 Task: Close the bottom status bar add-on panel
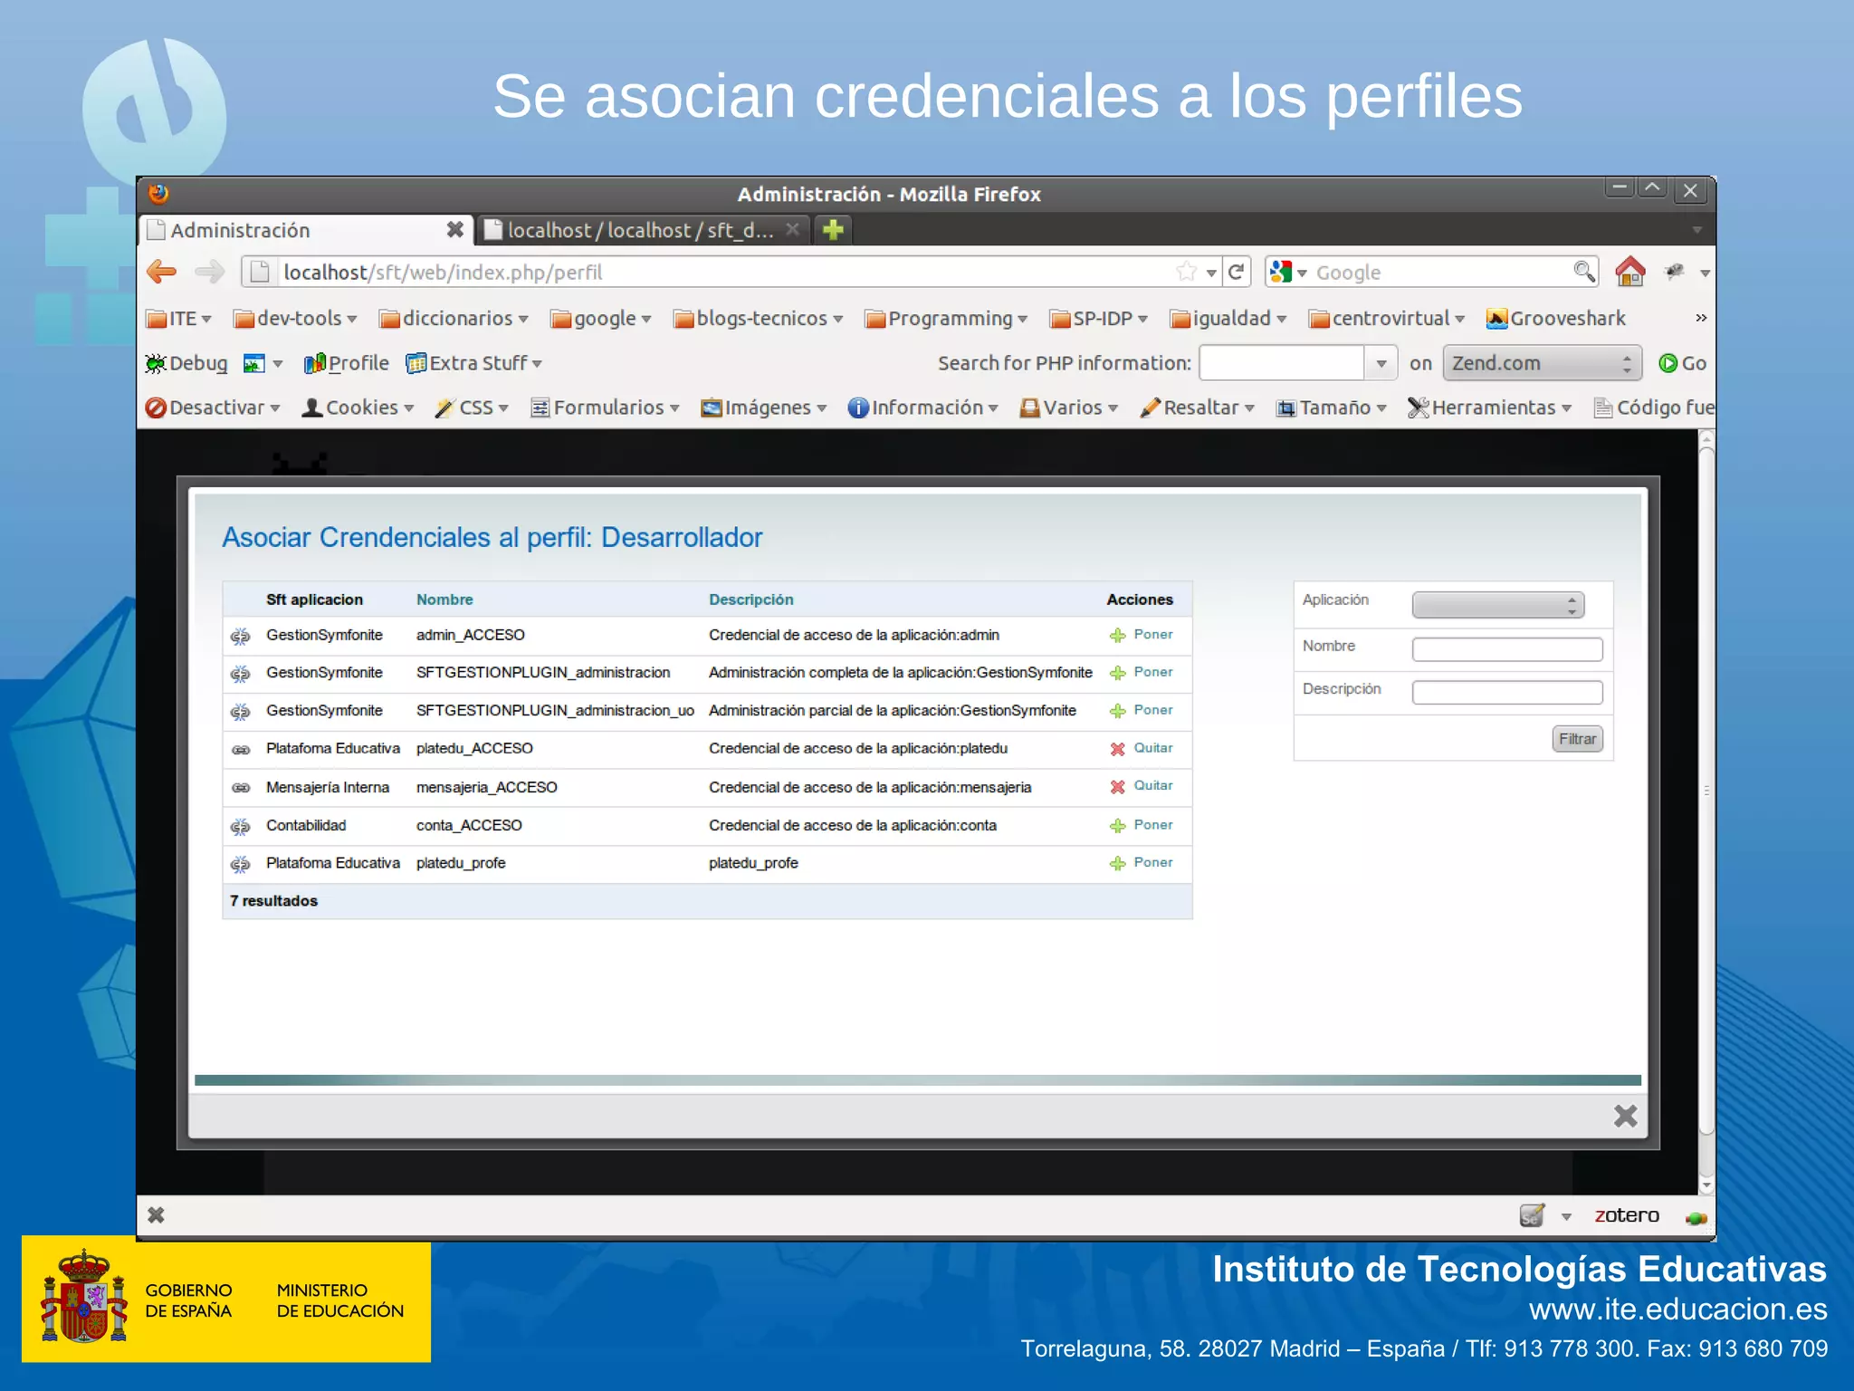[x=156, y=1215]
